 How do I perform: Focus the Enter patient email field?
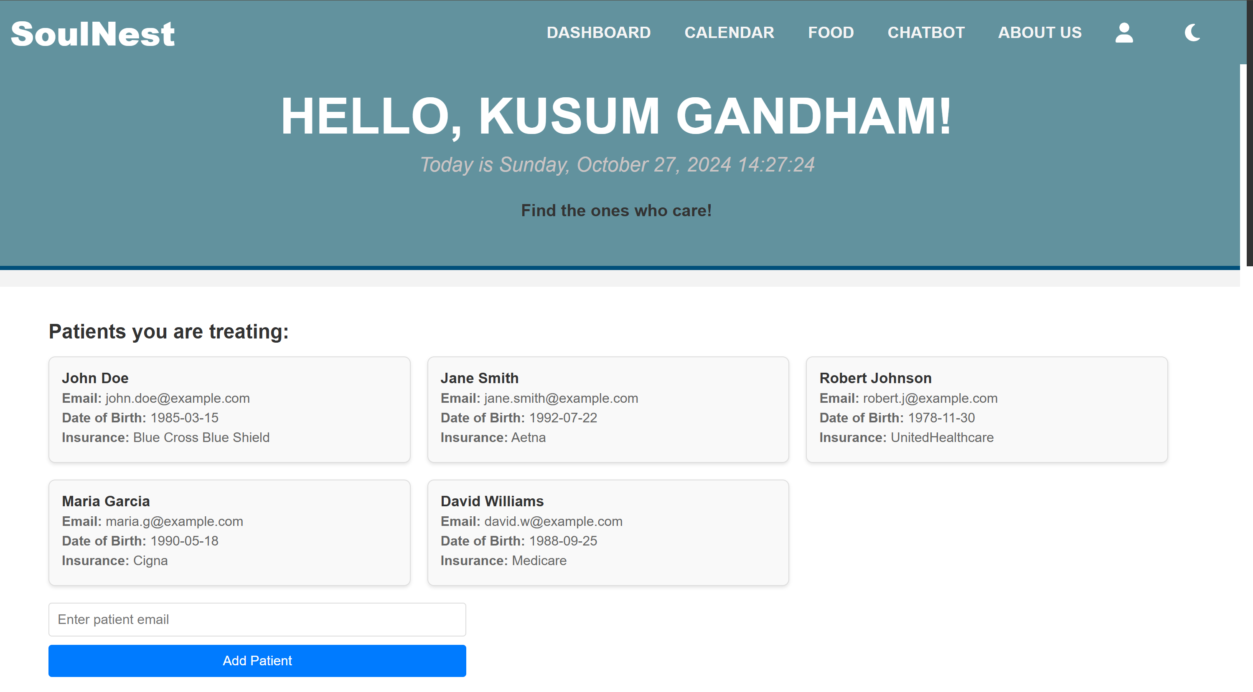coord(257,619)
